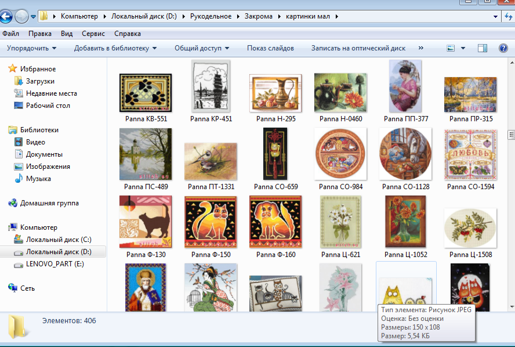This screenshot has height=347, width=515.
Task: Toggle the preview pane icon
Action: click(483, 48)
